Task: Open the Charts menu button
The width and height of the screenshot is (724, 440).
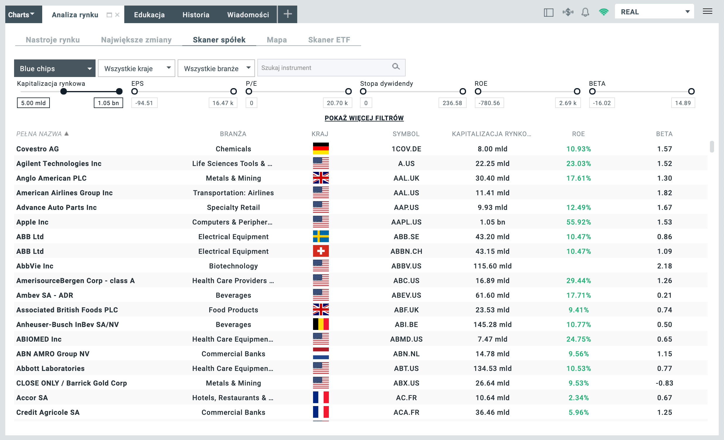Action: tap(21, 15)
